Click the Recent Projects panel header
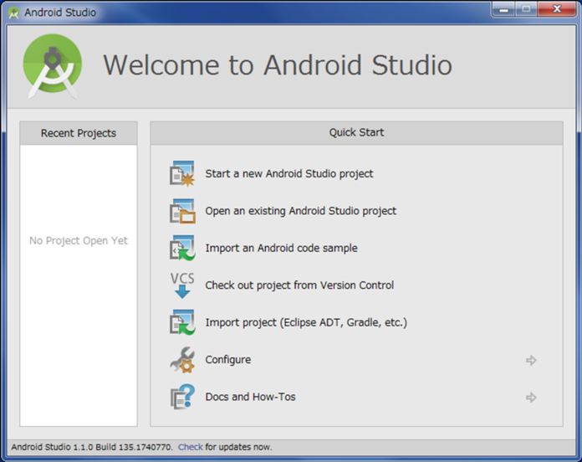This screenshot has width=582, height=462. (x=79, y=133)
